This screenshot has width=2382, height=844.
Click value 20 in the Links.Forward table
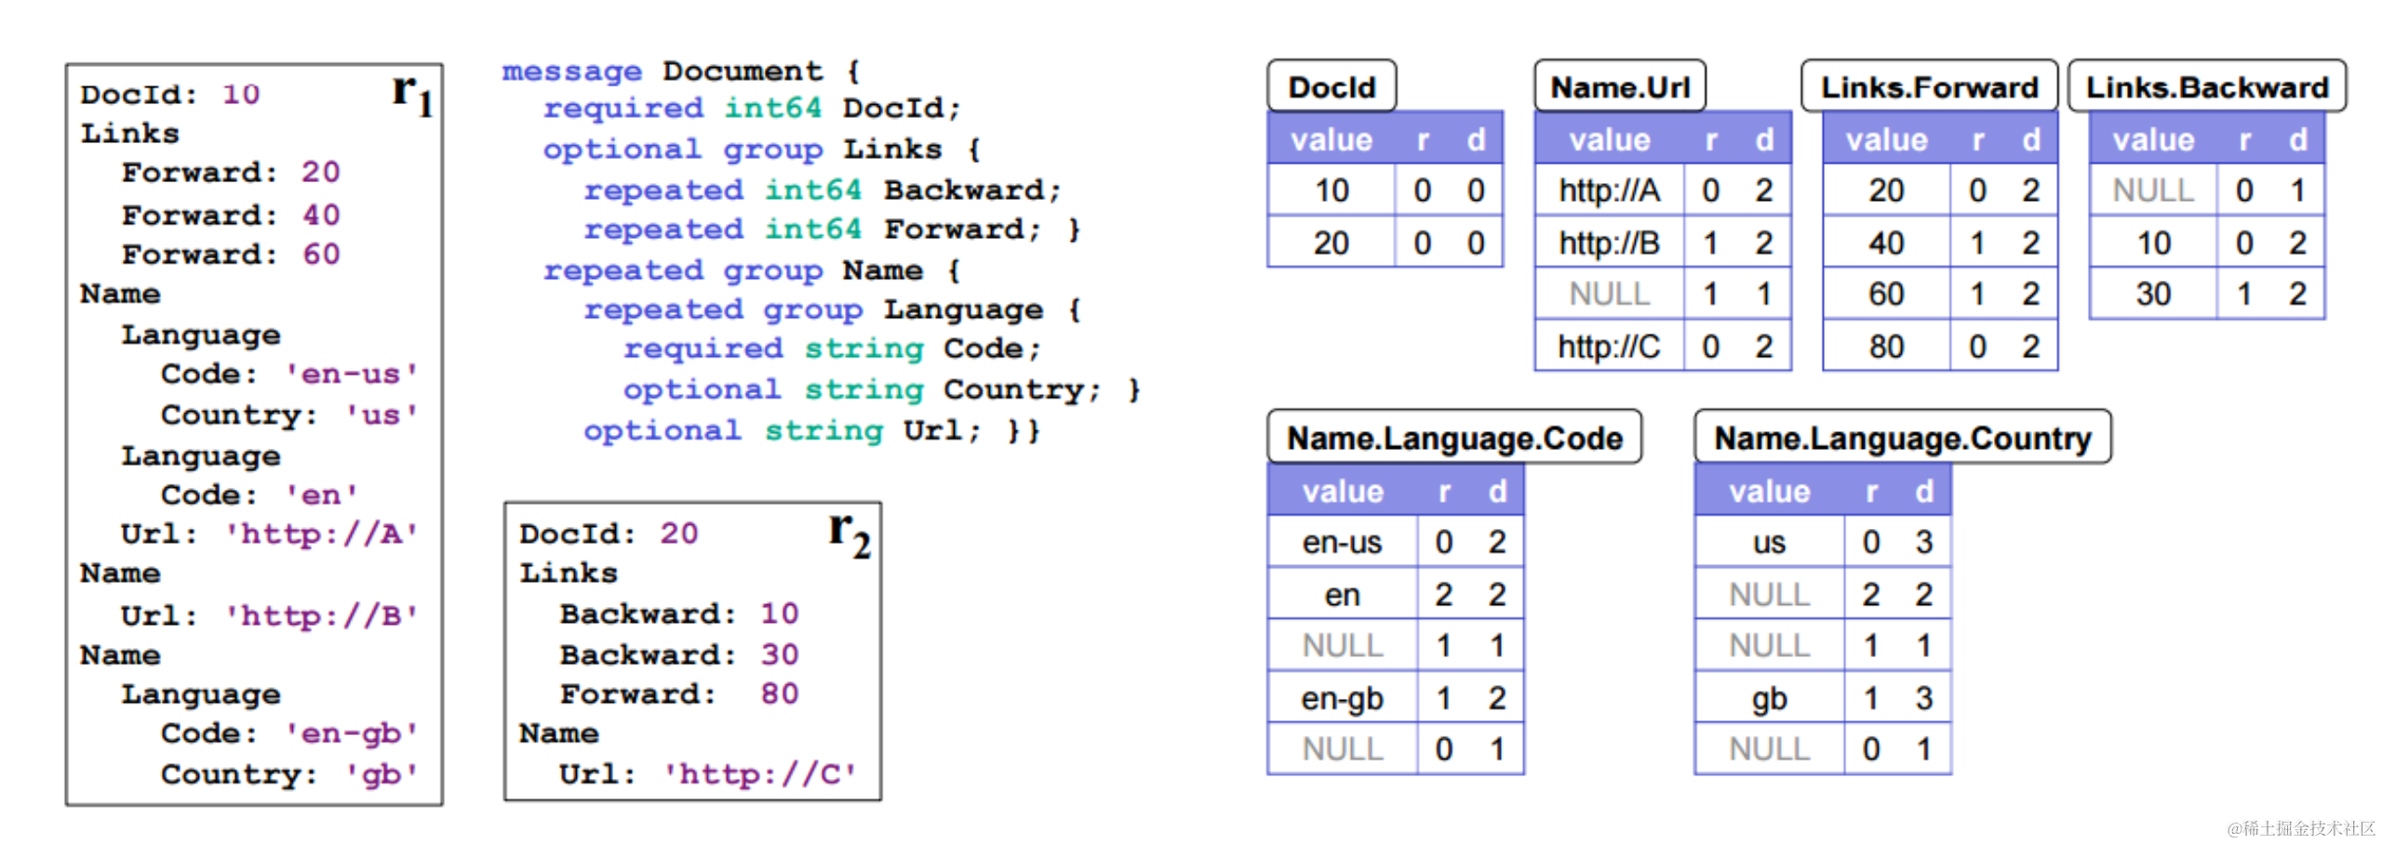pyautogui.click(x=1886, y=191)
